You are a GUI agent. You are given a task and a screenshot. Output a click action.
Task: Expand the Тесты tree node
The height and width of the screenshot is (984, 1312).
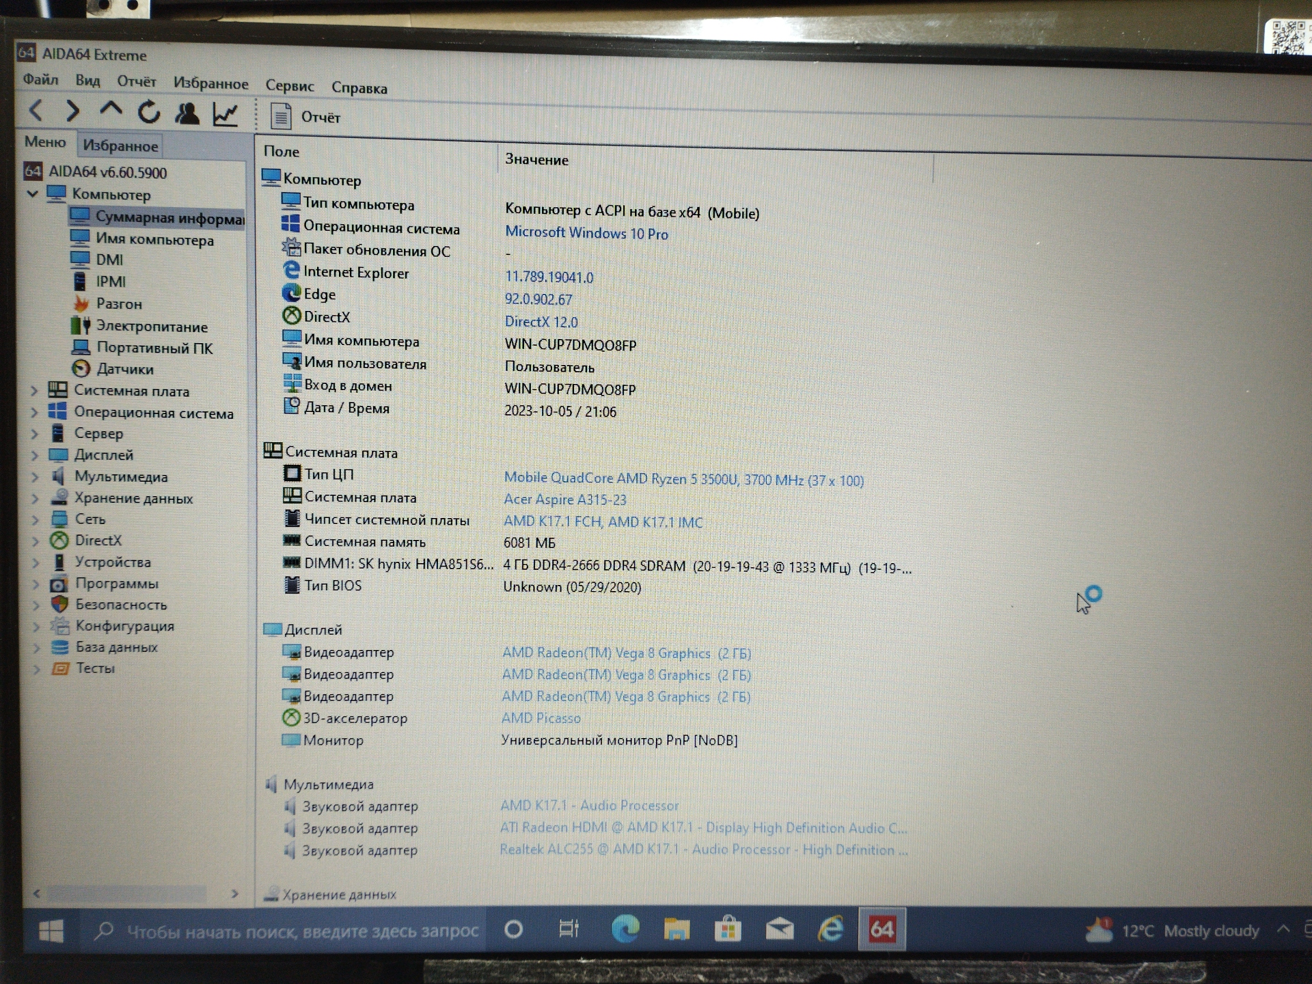pyautogui.click(x=37, y=668)
